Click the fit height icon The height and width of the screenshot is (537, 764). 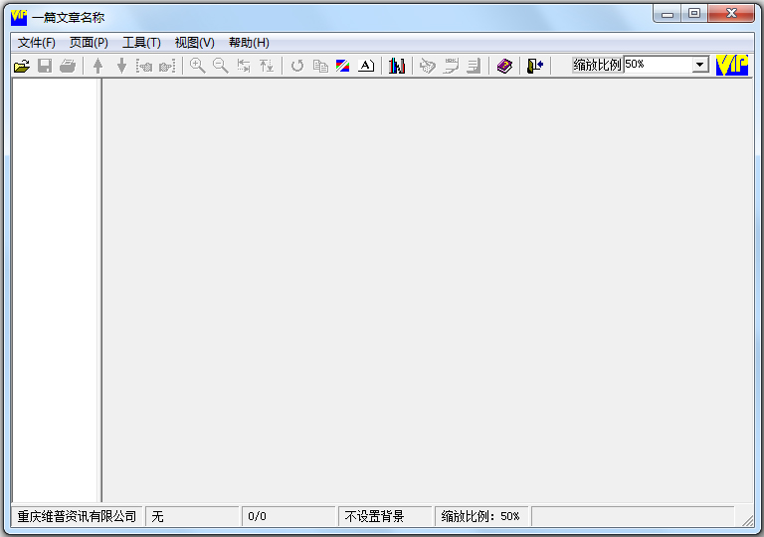pos(267,66)
